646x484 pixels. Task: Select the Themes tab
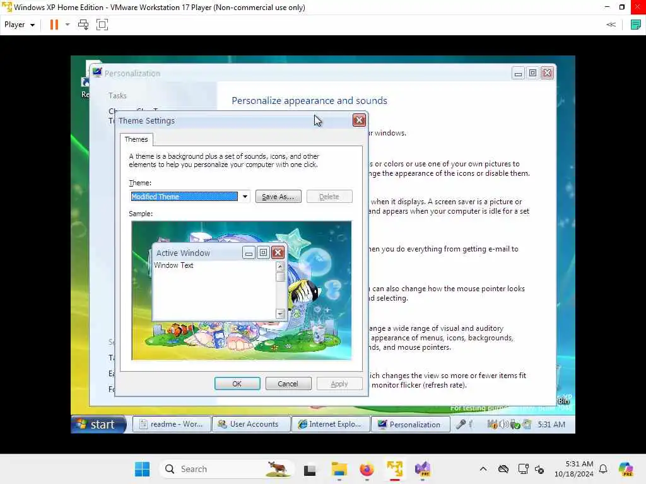[x=136, y=139]
